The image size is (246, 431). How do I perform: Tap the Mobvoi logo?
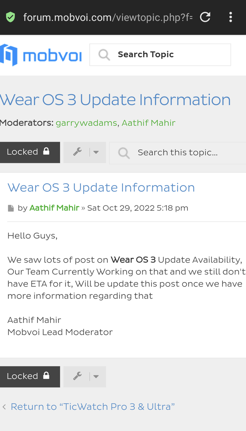tap(41, 55)
